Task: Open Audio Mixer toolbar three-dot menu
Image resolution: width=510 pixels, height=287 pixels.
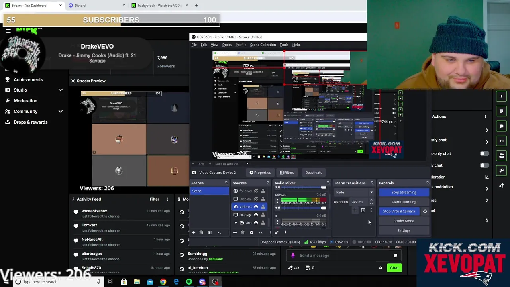Action: pos(285,232)
